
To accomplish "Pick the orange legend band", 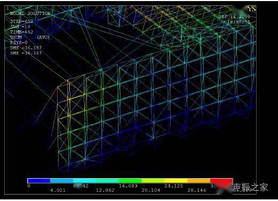I will click(198, 181).
